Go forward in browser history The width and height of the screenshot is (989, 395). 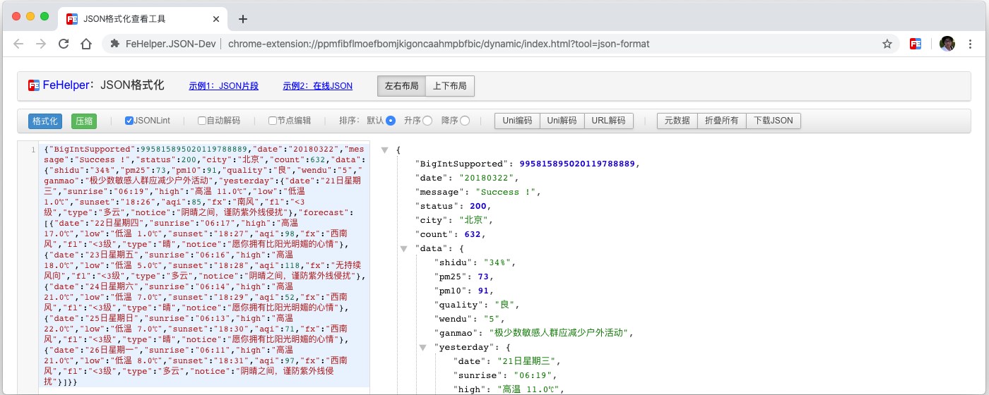(41, 44)
